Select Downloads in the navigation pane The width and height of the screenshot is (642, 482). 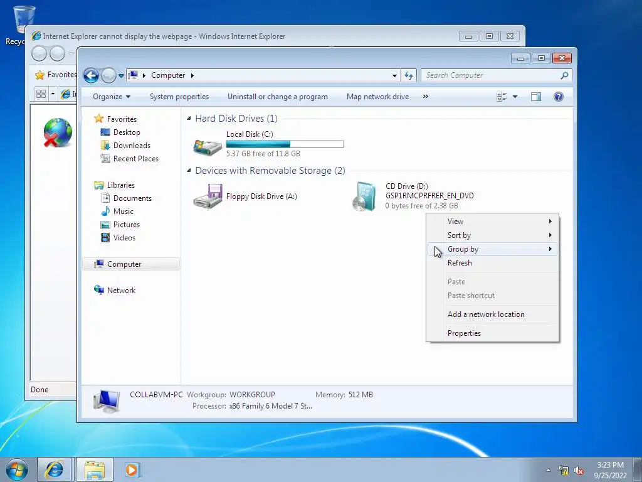coord(132,146)
